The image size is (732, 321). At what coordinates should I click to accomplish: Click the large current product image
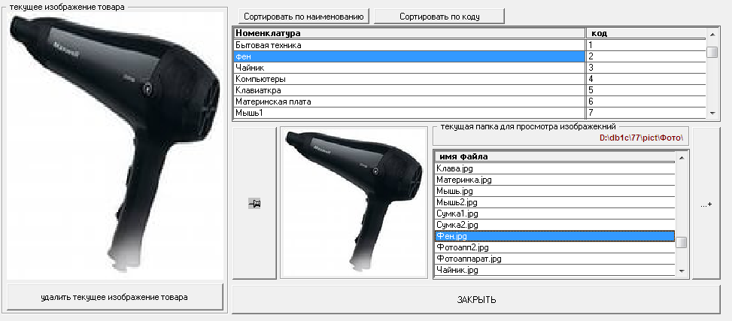tap(115, 146)
